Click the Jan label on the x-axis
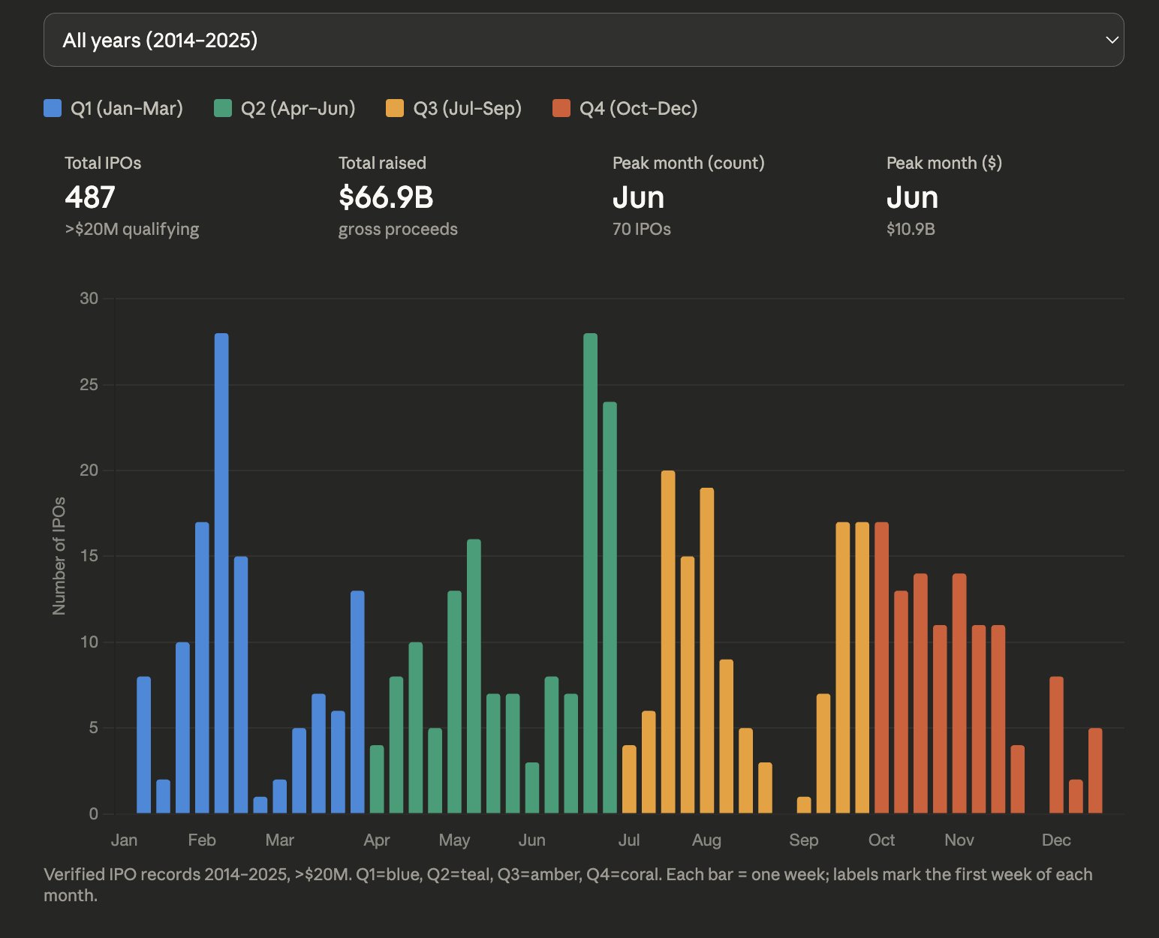The image size is (1159, 938). tap(125, 840)
